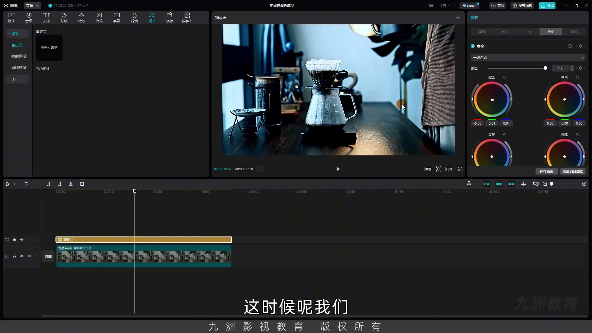Screen dimensions: 592x333
Task: Click the crop/focus frame icon in player
Action: [x=439, y=169]
